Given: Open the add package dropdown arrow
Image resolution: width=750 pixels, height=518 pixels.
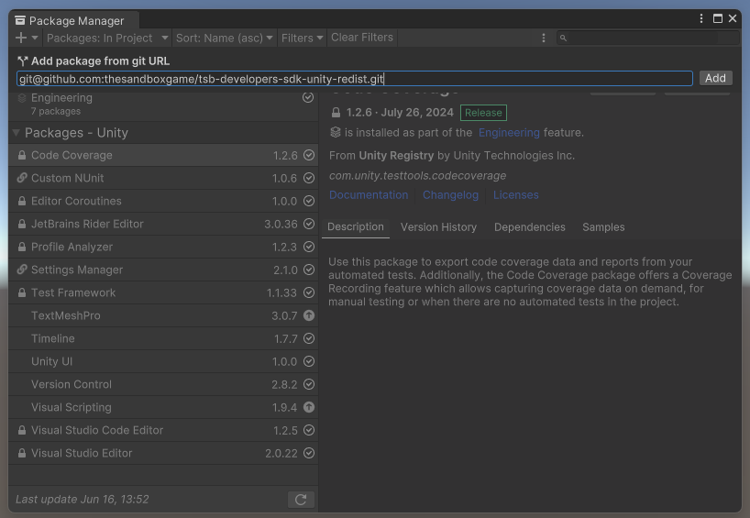Looking at the screenshot, I should [35, 38].
